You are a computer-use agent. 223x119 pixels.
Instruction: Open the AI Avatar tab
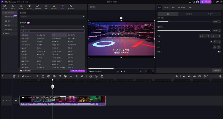click(x=72, y=6)
